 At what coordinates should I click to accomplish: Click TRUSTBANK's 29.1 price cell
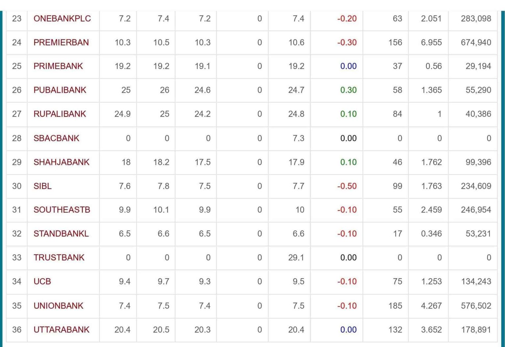tap(296, 258)
